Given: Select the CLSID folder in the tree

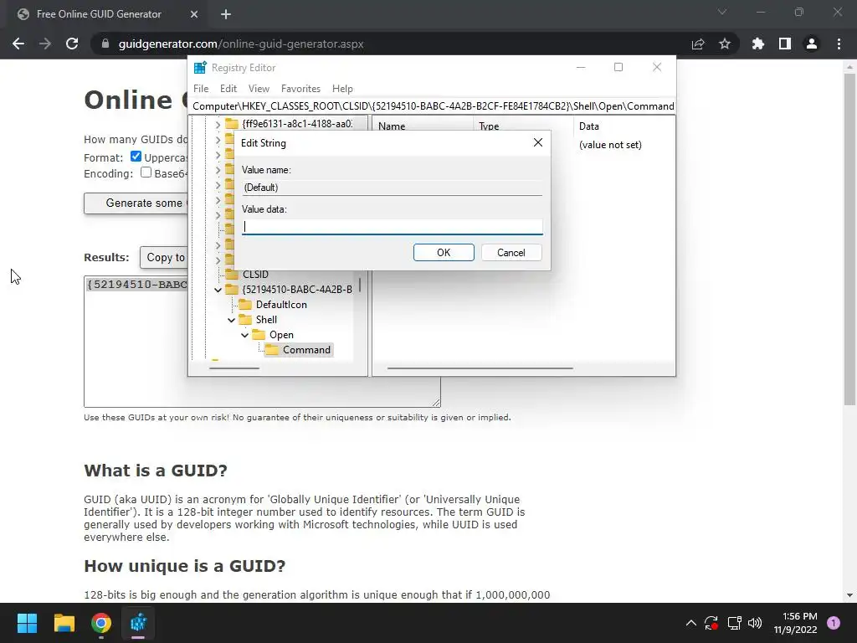Looking at the screenshot, I should tap(255, 275).
